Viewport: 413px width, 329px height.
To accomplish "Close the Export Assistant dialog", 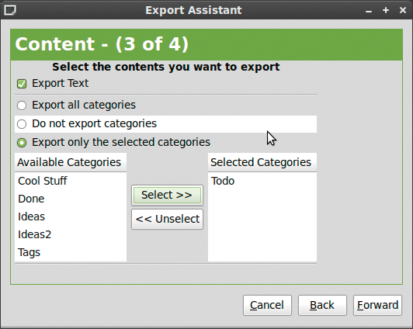I will pyautogui.click(x=402, y=10).
